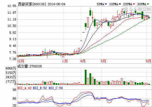Click the 10PMA legend label
Viewport: 152px width, 107px height.
tap(114, 4)
